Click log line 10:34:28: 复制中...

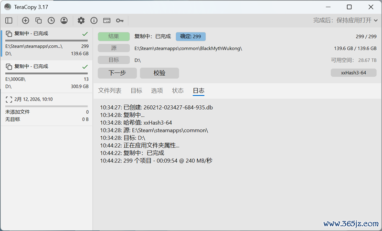tap(122, 115)
